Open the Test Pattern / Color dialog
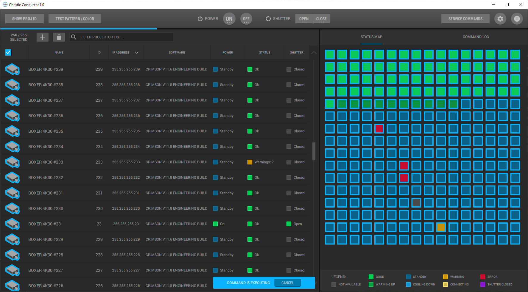The width and height of the screenshot is (528, 292). [x=75, y=18]
